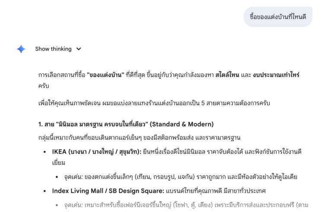The height and width of the screenshot is (212, 332).
Task: Click the italic จุดเด่น under Index Living Mall
Action: pyautogui.click(x=73, y=204)
